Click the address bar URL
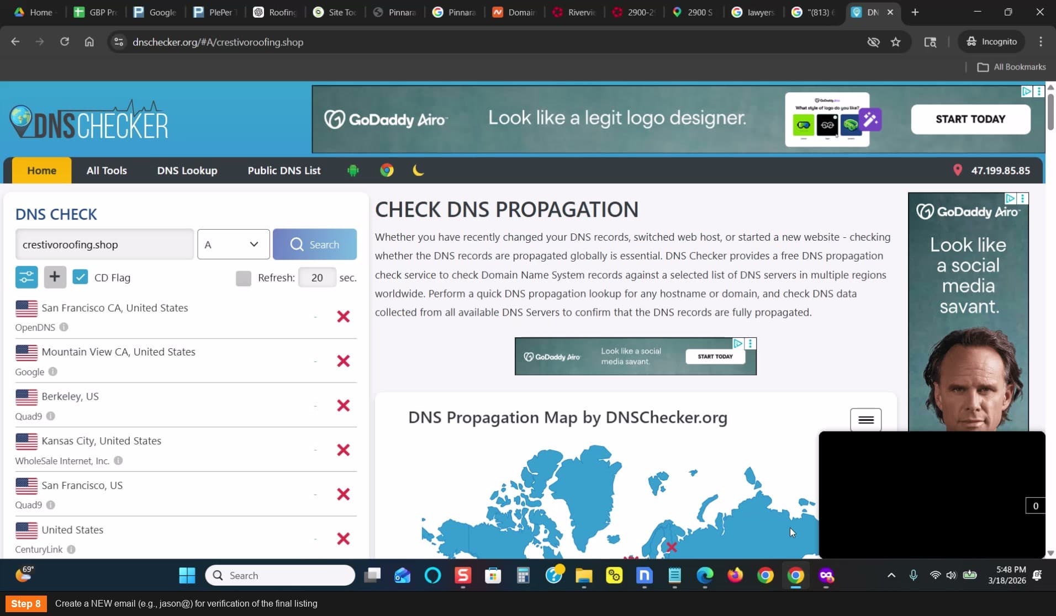This screenshot has height=616, width=1056. (x=218, y=42)
